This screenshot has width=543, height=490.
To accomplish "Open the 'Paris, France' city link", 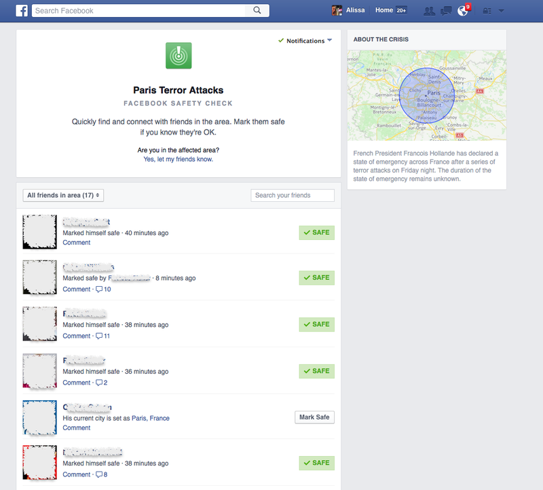I will point(151,418).
